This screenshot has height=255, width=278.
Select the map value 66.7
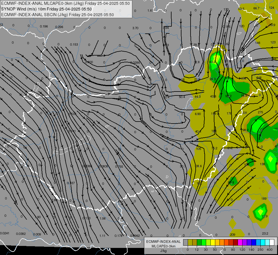click(x=256, y=8)
